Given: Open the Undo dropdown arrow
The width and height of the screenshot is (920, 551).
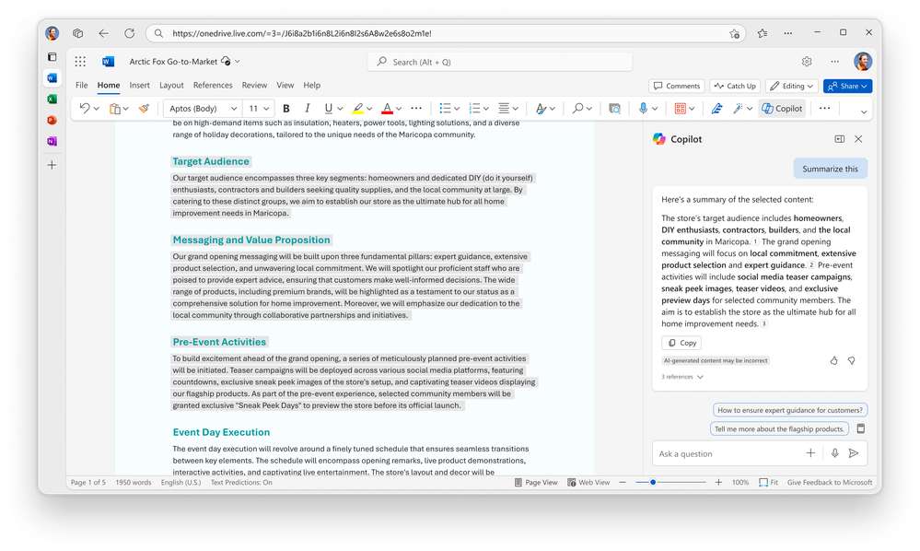Looking at the screenshot, I should [97, 109].
